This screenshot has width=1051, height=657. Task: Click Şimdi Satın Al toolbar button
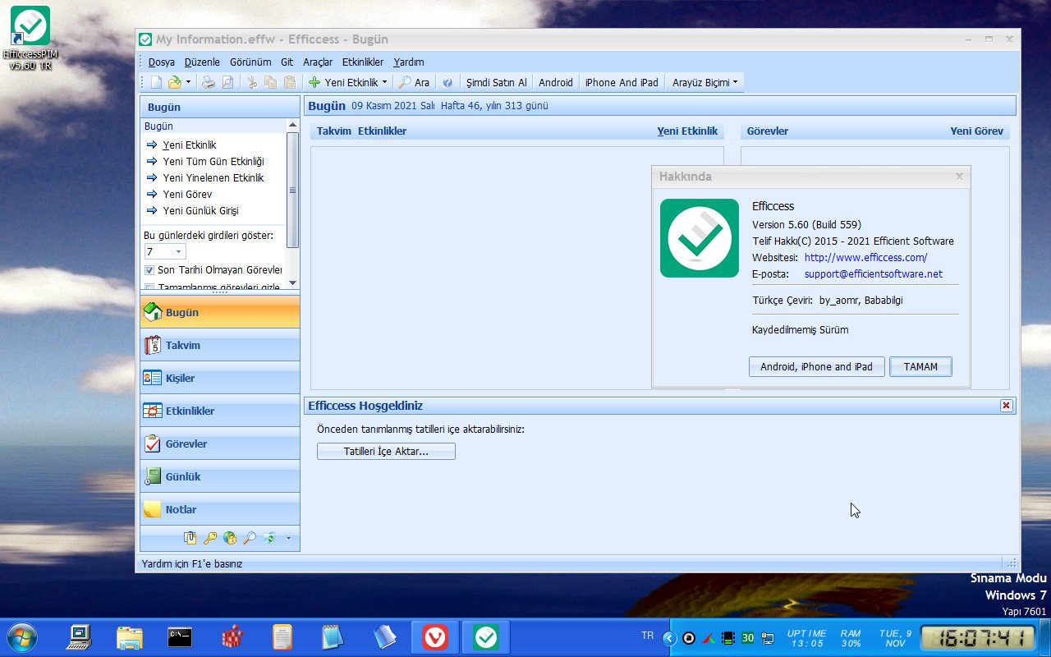coord(497,82)
